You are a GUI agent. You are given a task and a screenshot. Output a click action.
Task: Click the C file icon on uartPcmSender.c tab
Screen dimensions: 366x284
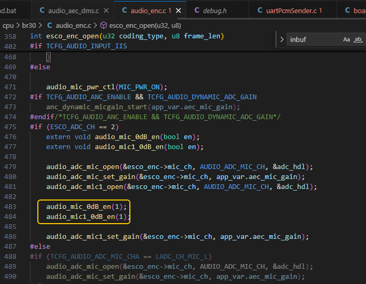260,10
